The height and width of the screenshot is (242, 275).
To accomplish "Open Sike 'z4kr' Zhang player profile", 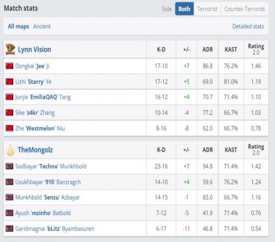I will point(35,113).
